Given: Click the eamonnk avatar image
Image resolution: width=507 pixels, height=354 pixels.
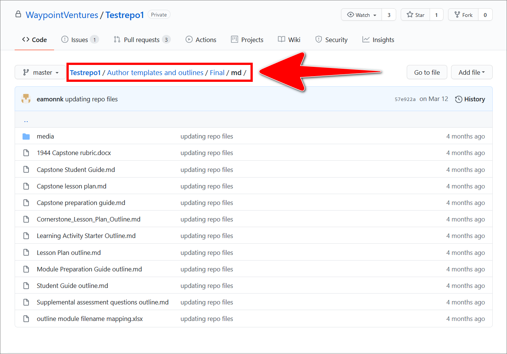Looking at the screenshot, I should (26, 99).
